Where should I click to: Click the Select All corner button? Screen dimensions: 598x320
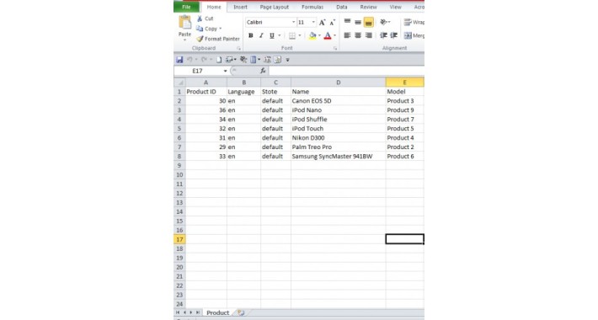[179, 83]
